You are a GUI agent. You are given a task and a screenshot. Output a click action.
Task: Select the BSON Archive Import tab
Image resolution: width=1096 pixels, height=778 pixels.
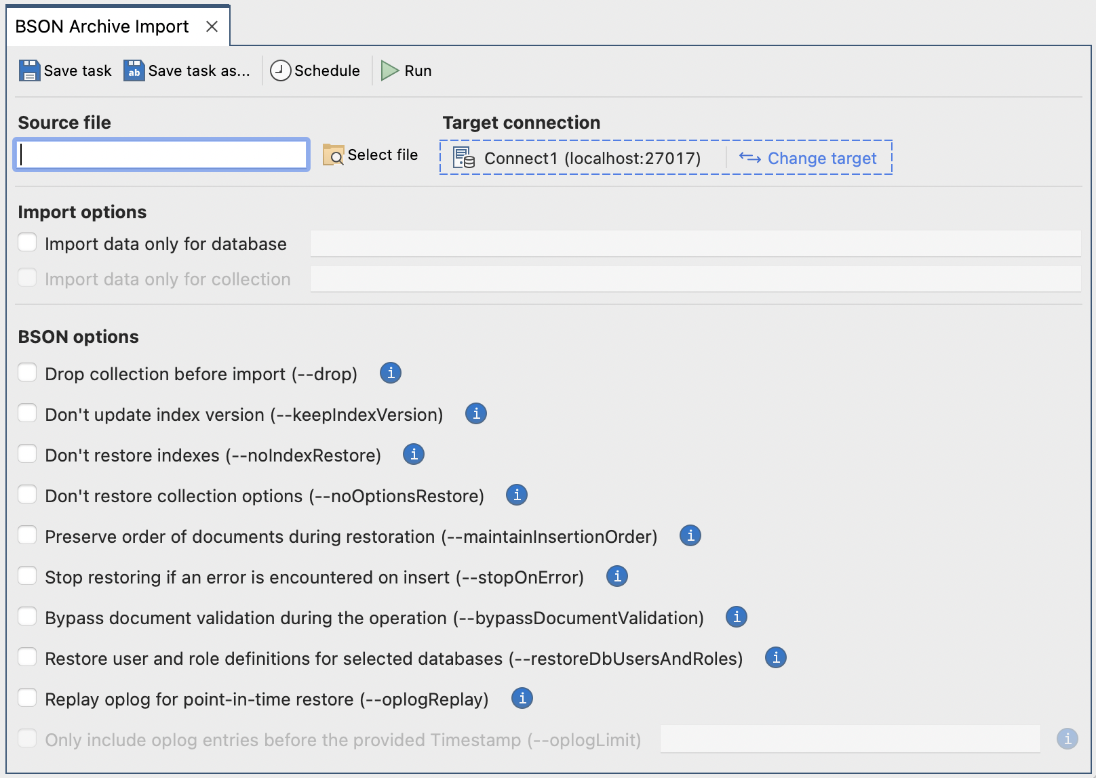(102, 26)
